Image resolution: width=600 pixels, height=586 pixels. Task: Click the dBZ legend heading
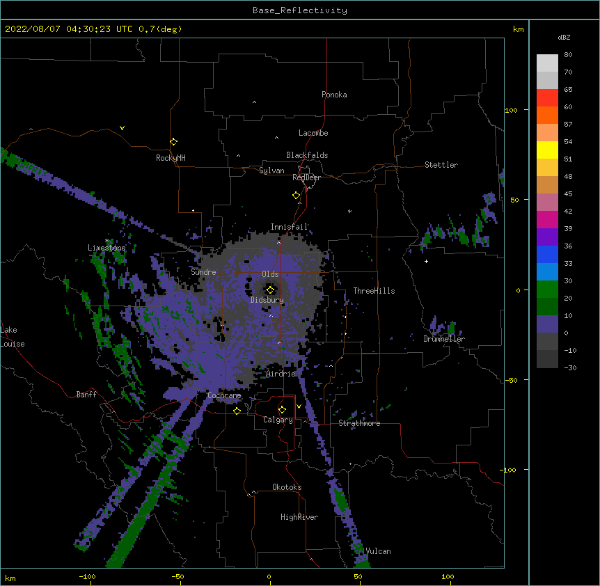(x=564, y=37)
